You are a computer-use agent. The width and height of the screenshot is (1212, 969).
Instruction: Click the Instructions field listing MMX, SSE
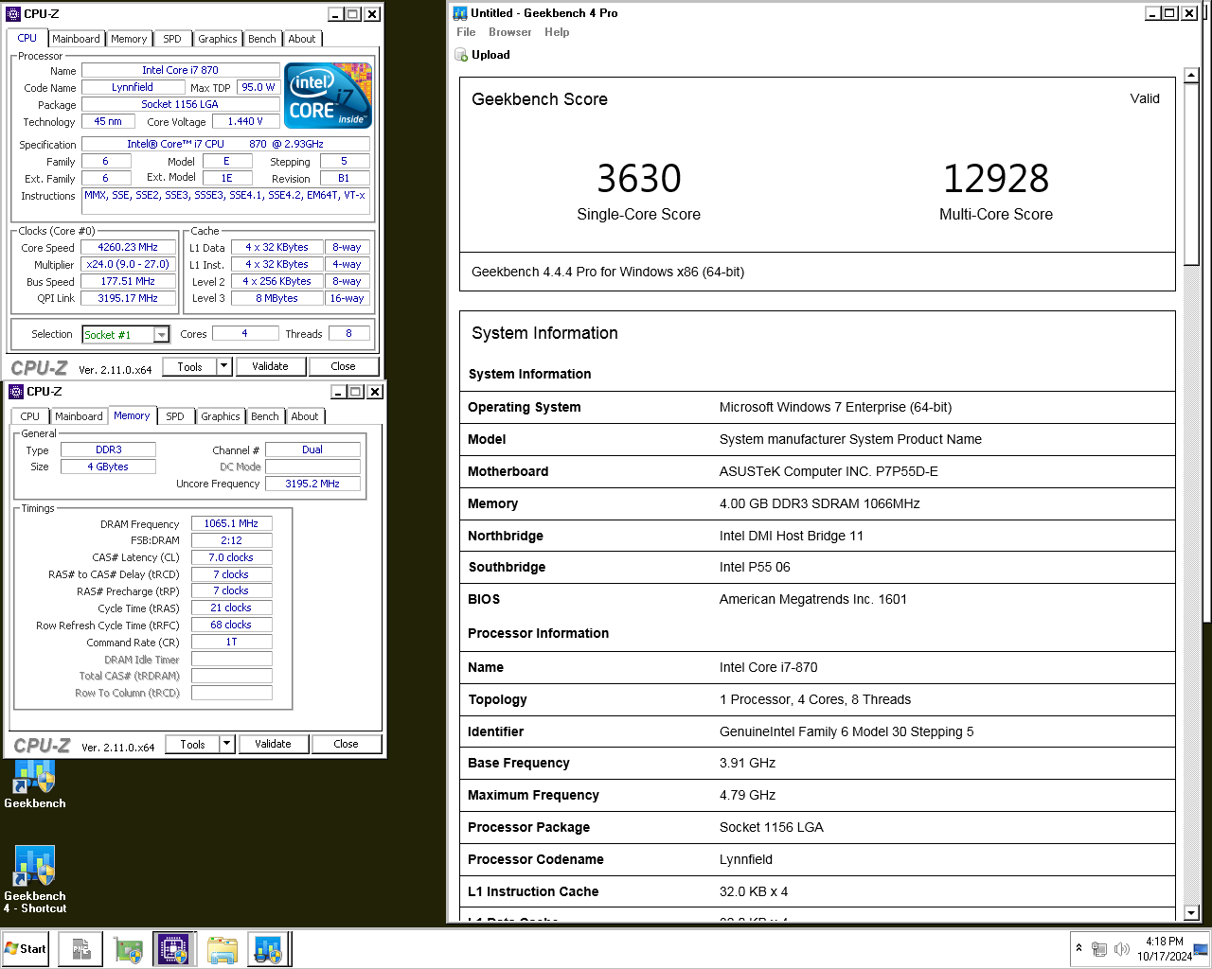pos(225,201)
